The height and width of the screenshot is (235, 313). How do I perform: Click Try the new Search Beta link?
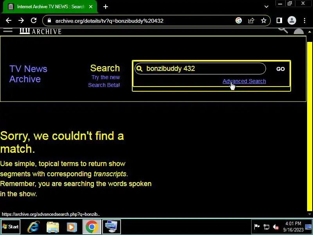click(104, 81)
